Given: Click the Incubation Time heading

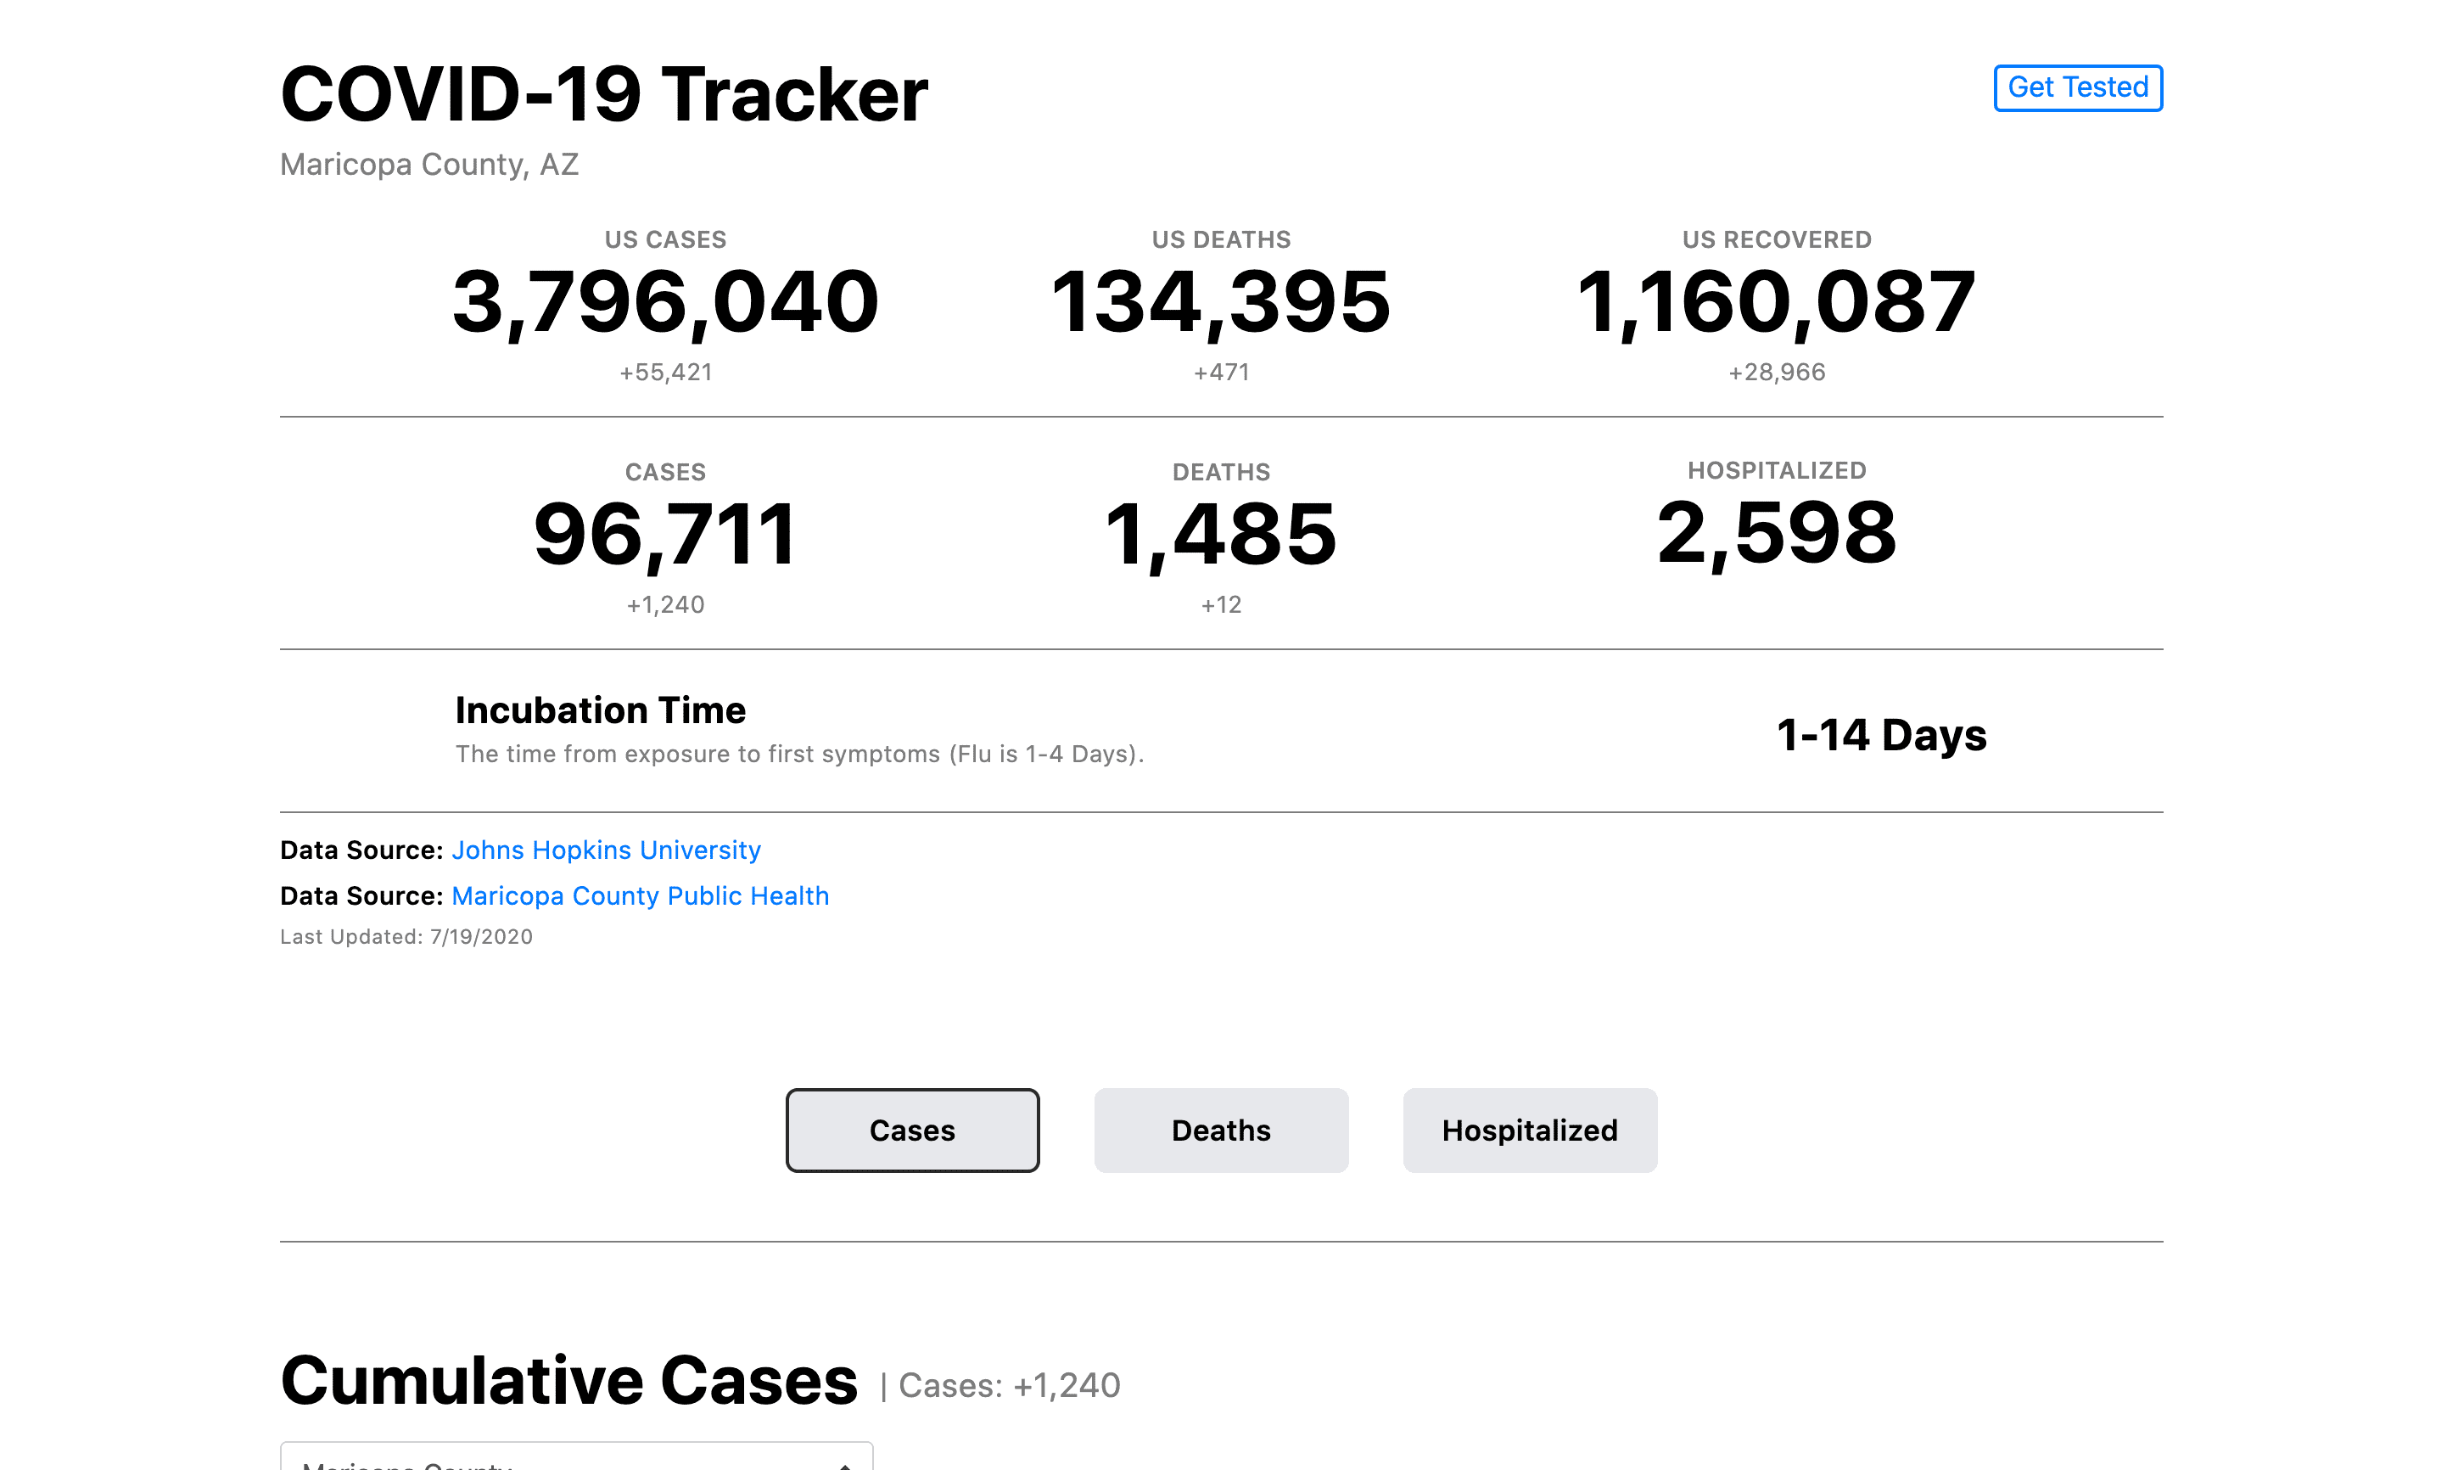Looking at the screenshot, I should (600, 710).
